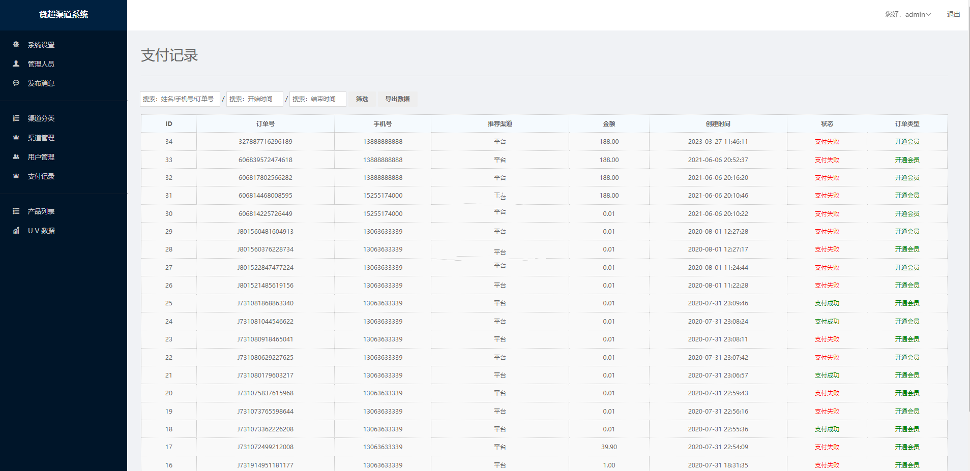Click the crown icon beside 支付记录
This screenshot has height=471, width=970.
[x=16, y=176]
